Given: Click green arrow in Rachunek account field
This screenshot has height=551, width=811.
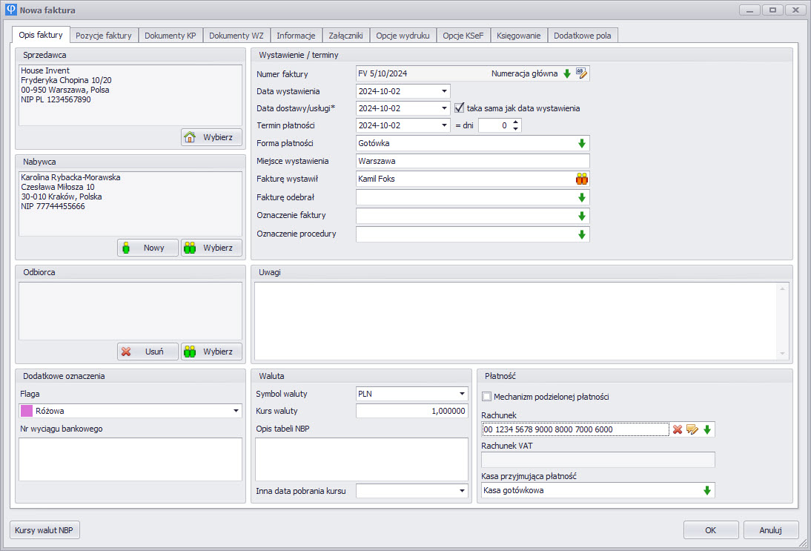Looking at the screenshot, I should [707, 429].
